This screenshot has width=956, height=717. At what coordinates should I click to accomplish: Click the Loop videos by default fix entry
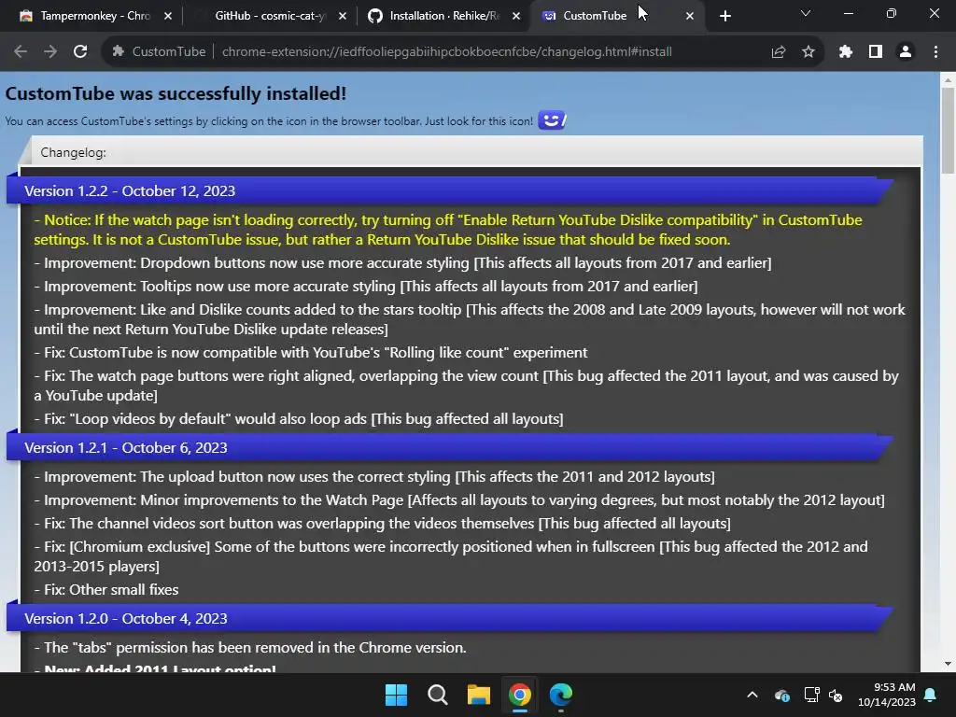pos(299,419)
